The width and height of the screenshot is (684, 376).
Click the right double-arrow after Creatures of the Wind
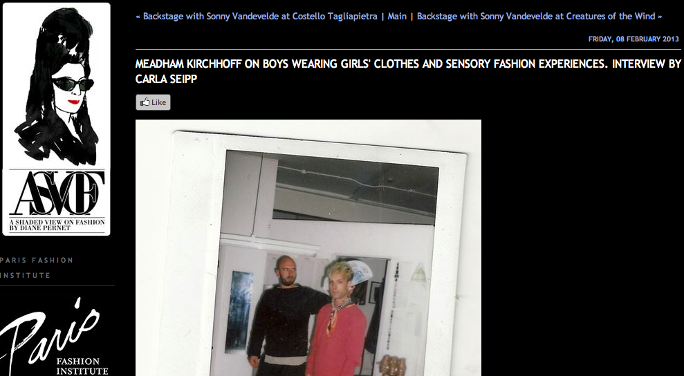(660, 17)
